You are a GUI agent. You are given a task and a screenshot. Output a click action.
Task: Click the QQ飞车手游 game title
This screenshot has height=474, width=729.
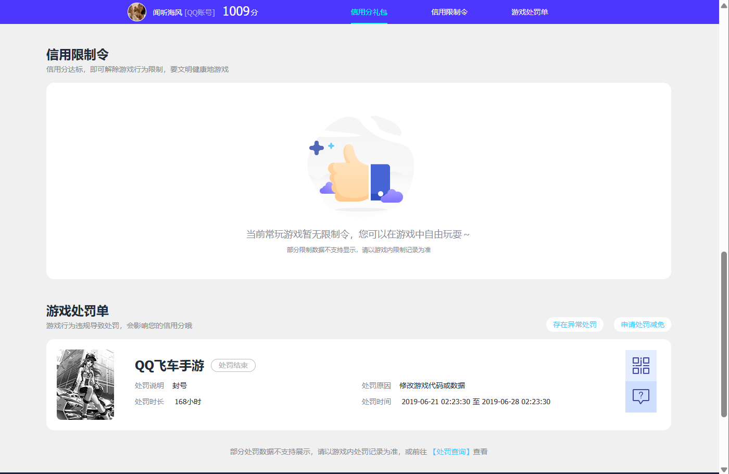click(x=169, y=366)
